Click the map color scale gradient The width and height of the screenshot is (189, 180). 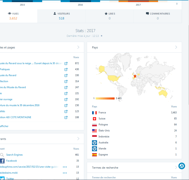click(x=105, y=98)
